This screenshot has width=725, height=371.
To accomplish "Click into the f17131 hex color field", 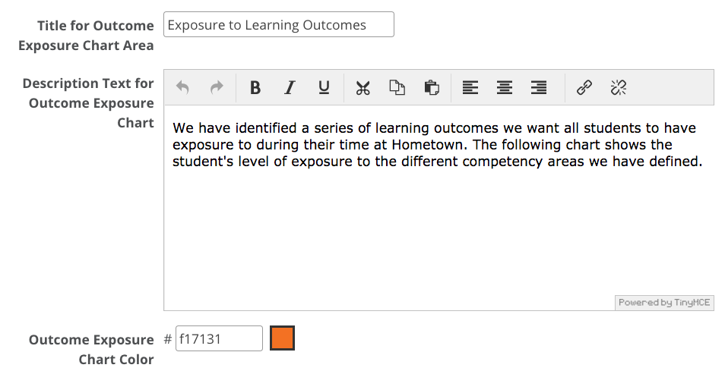I will coord(219,338).
